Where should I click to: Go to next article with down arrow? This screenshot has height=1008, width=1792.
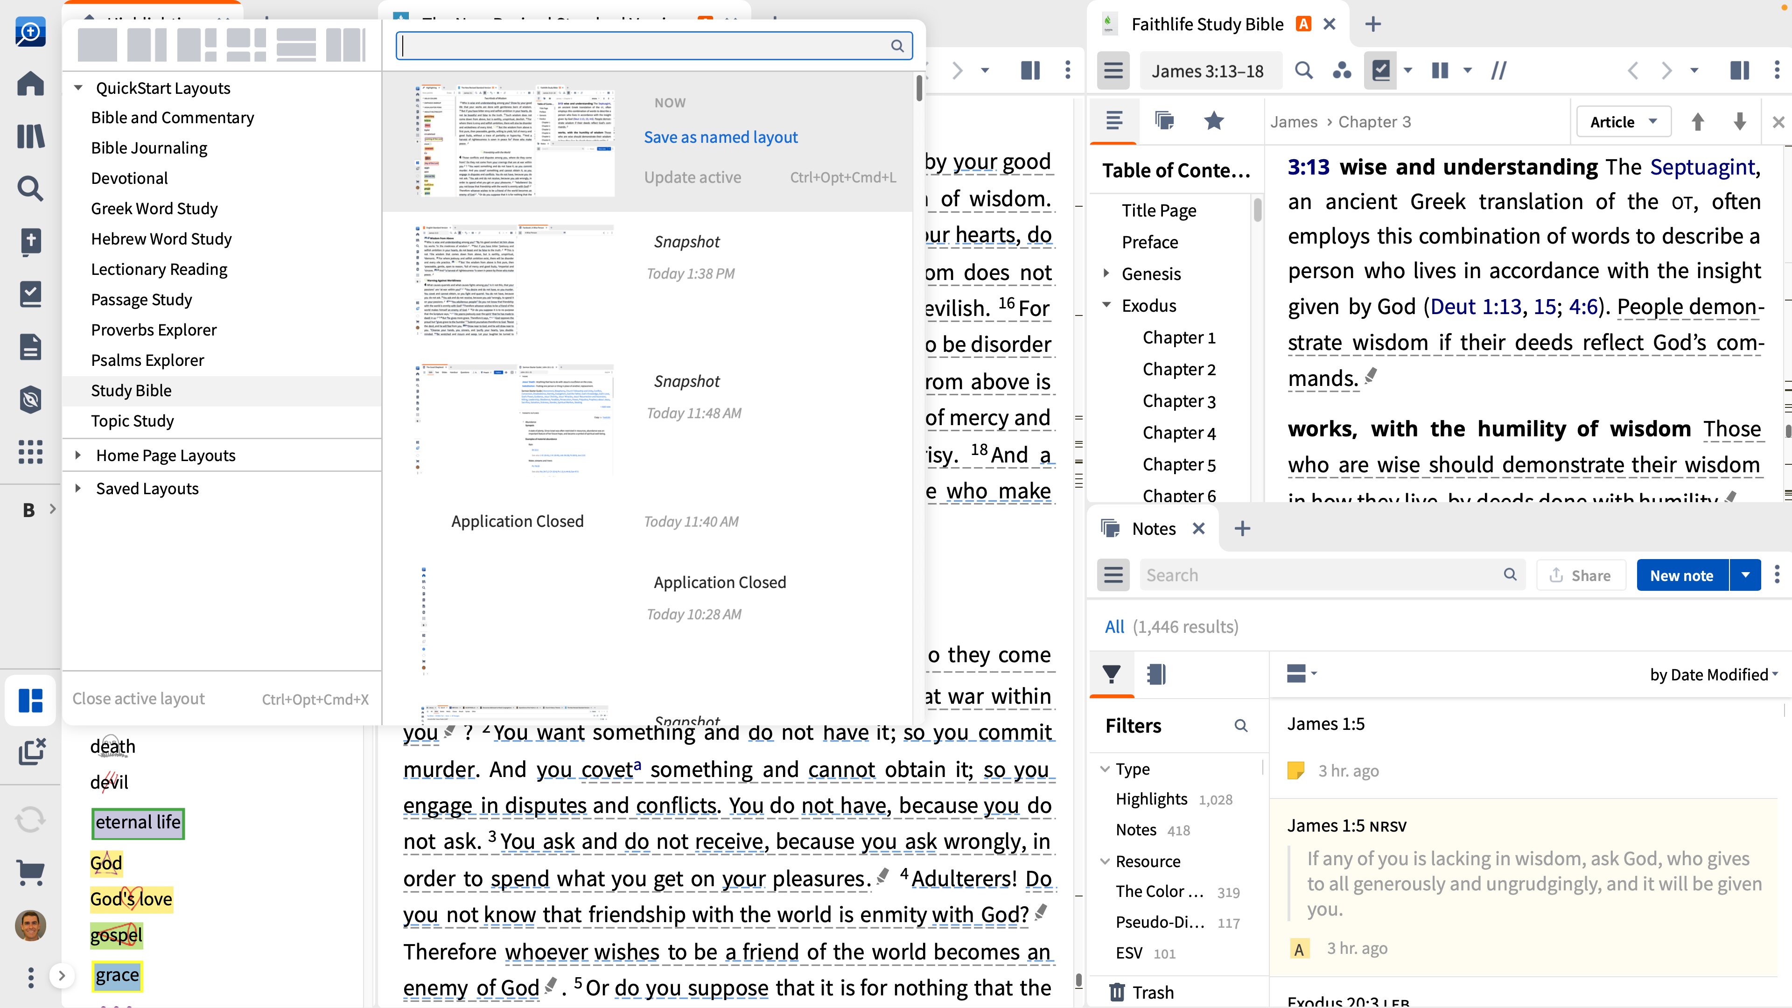1739,122
